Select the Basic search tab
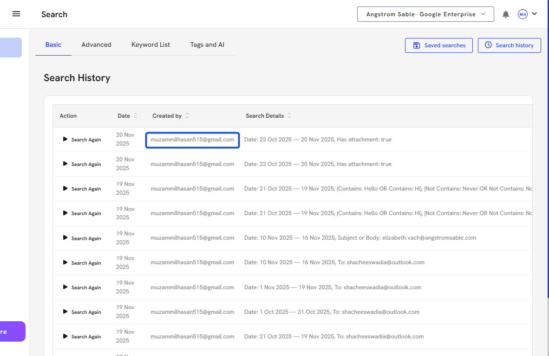 coord(53,45)
